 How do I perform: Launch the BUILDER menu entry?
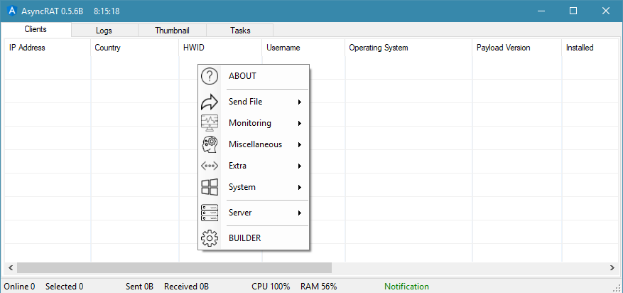tap(254, 238)
